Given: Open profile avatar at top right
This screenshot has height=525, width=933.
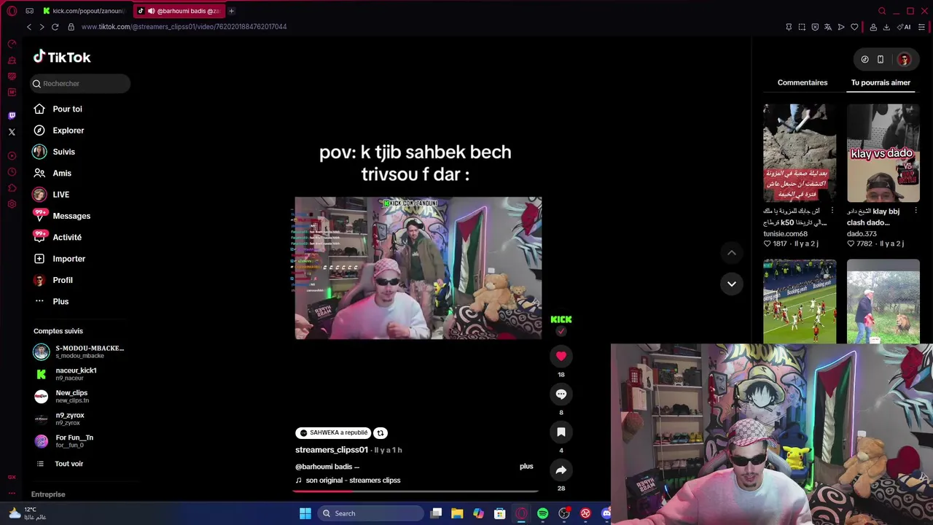Looking at the screenshot, I should 904,59.
